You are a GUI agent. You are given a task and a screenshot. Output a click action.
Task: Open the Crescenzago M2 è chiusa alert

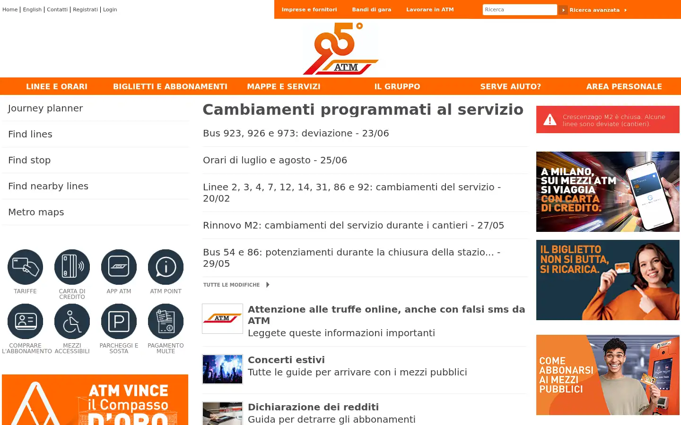(x=608, y=119)
